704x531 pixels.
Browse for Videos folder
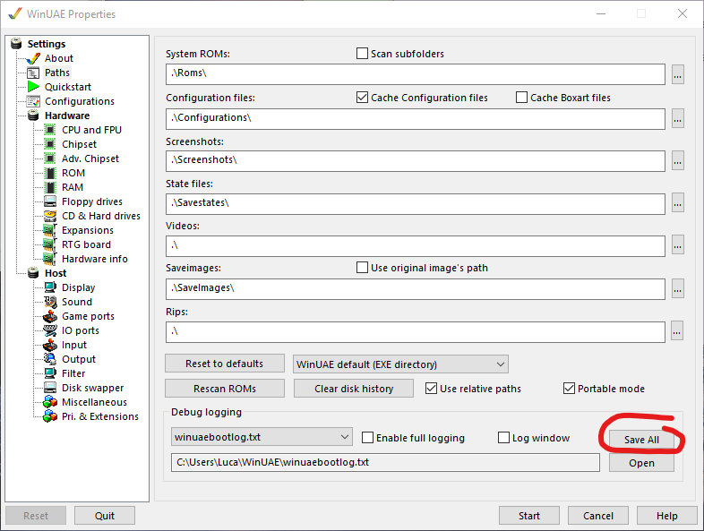[677, 245]
